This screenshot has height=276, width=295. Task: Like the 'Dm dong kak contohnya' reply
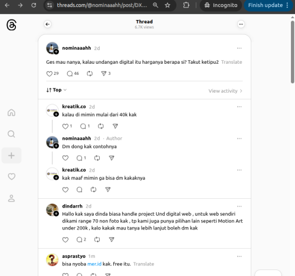(x=65, y=158)
